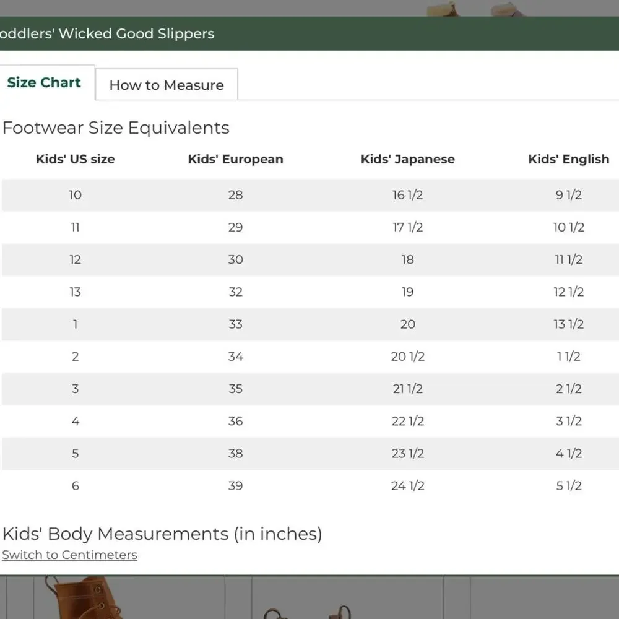This screenshot has width=619, height=619.
Task: Select English size 5 1/2 cell
Action: pos(568,485)
